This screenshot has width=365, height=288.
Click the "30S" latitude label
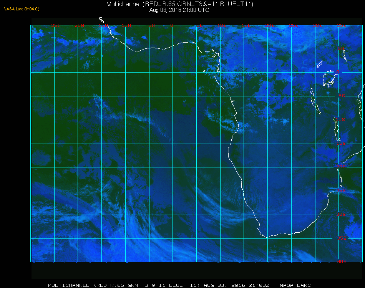(x=341, y=214)
